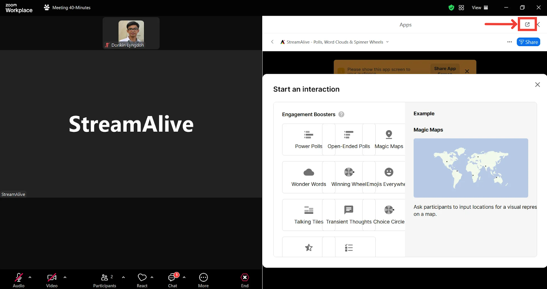Expand audio options arrow
Image resolution: width=547 pixels, height=289 pixels.
coord(30,277)
